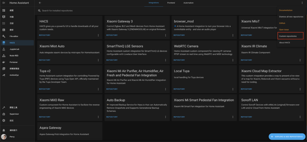
Task: Open Repository link on Tuya v2 card
Action: [45, 89]
